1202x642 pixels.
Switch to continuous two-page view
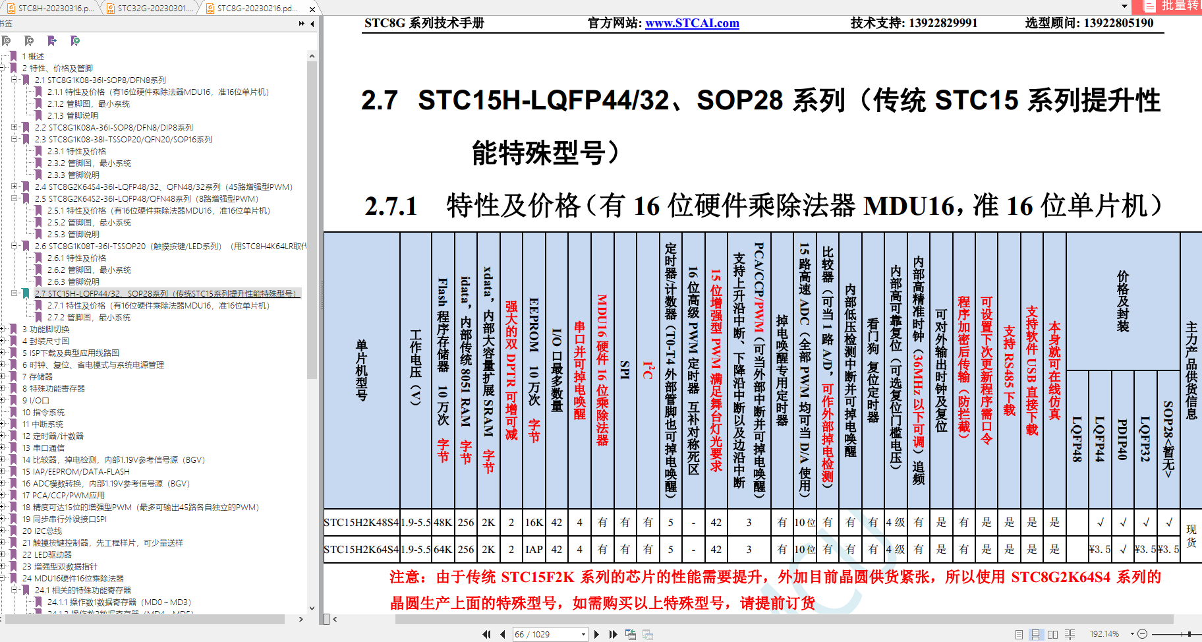1070,634
